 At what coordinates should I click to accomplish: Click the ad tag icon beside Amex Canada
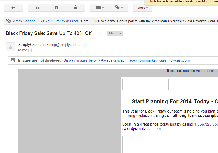pyautogui.click(x=9, y=21)
